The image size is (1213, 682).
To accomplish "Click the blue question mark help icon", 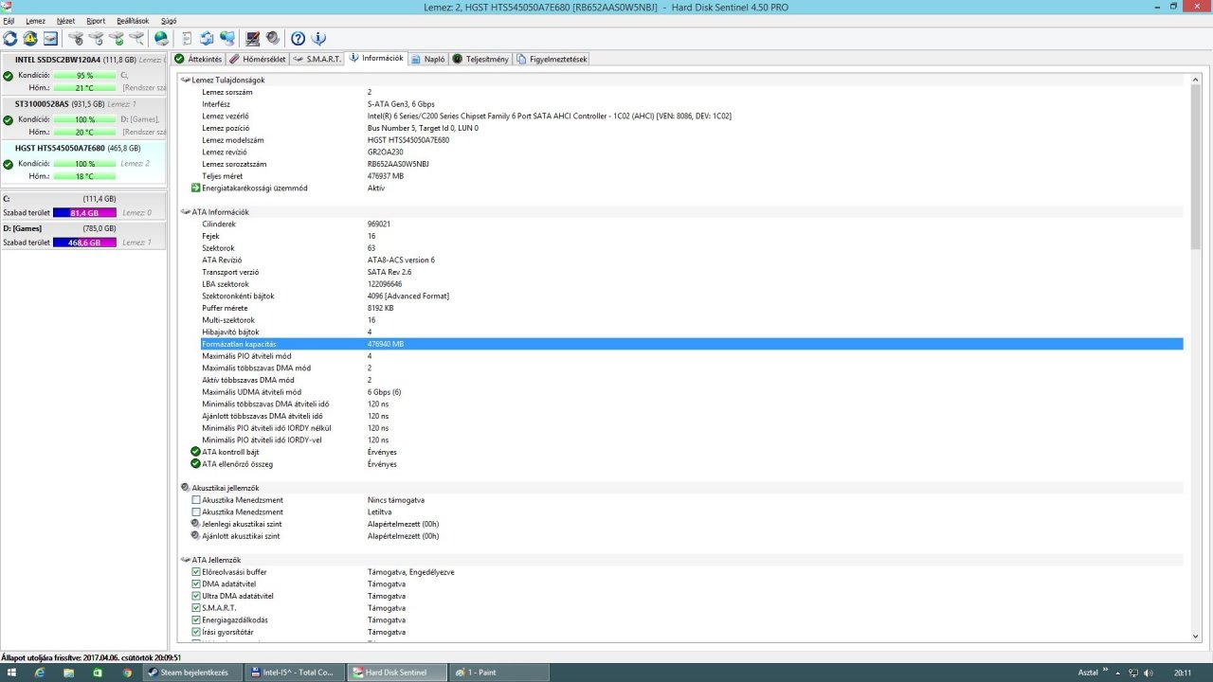I will click(x=298, y=38).
